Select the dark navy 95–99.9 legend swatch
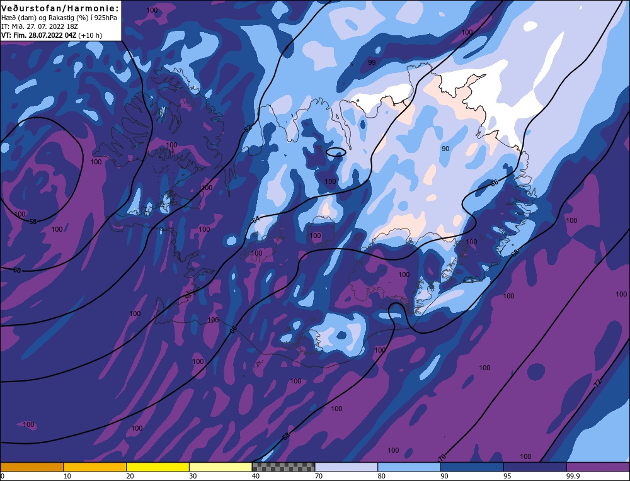The width and height of the screenshot is (630, 481). tap(535, 467)
